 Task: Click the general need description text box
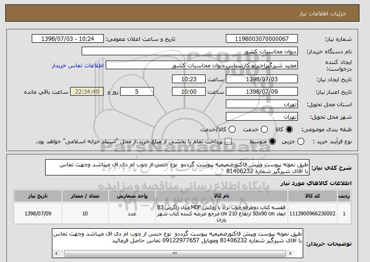[177, 168]
